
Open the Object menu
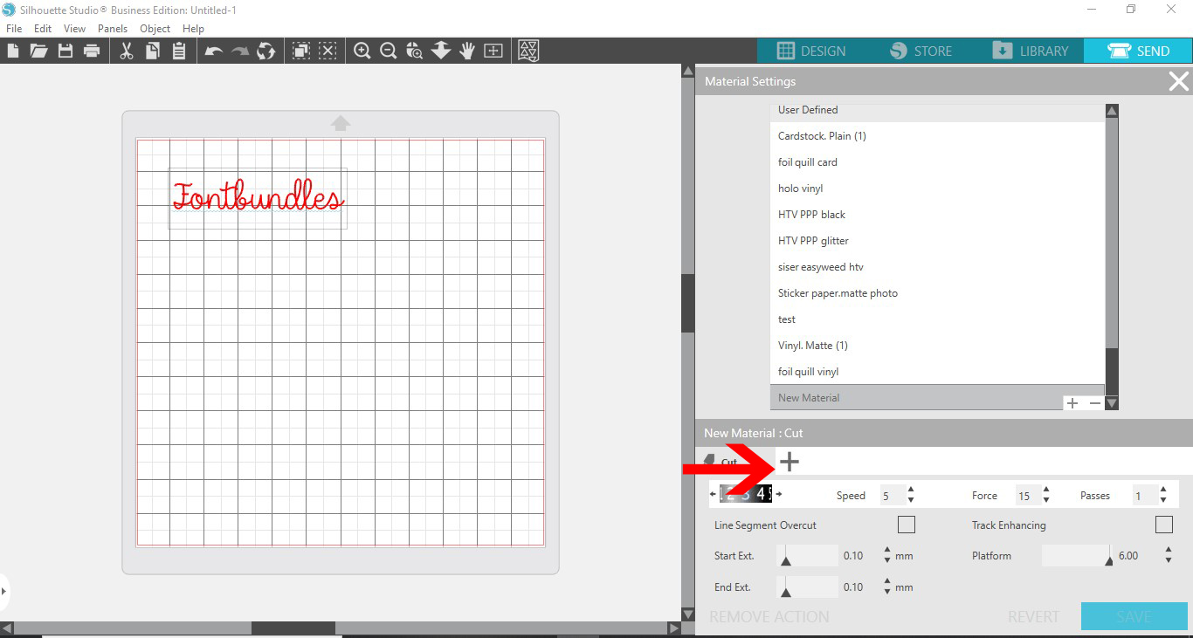(155, 29)
